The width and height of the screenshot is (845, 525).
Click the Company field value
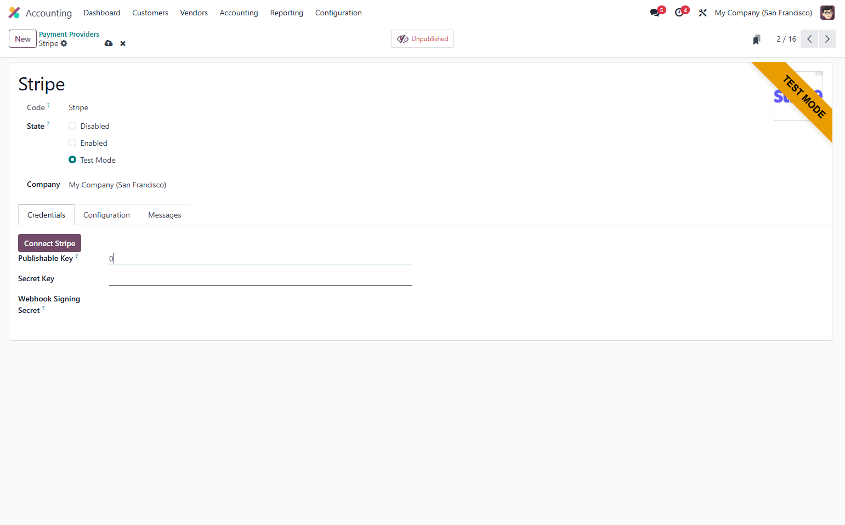tap(117, 185)
